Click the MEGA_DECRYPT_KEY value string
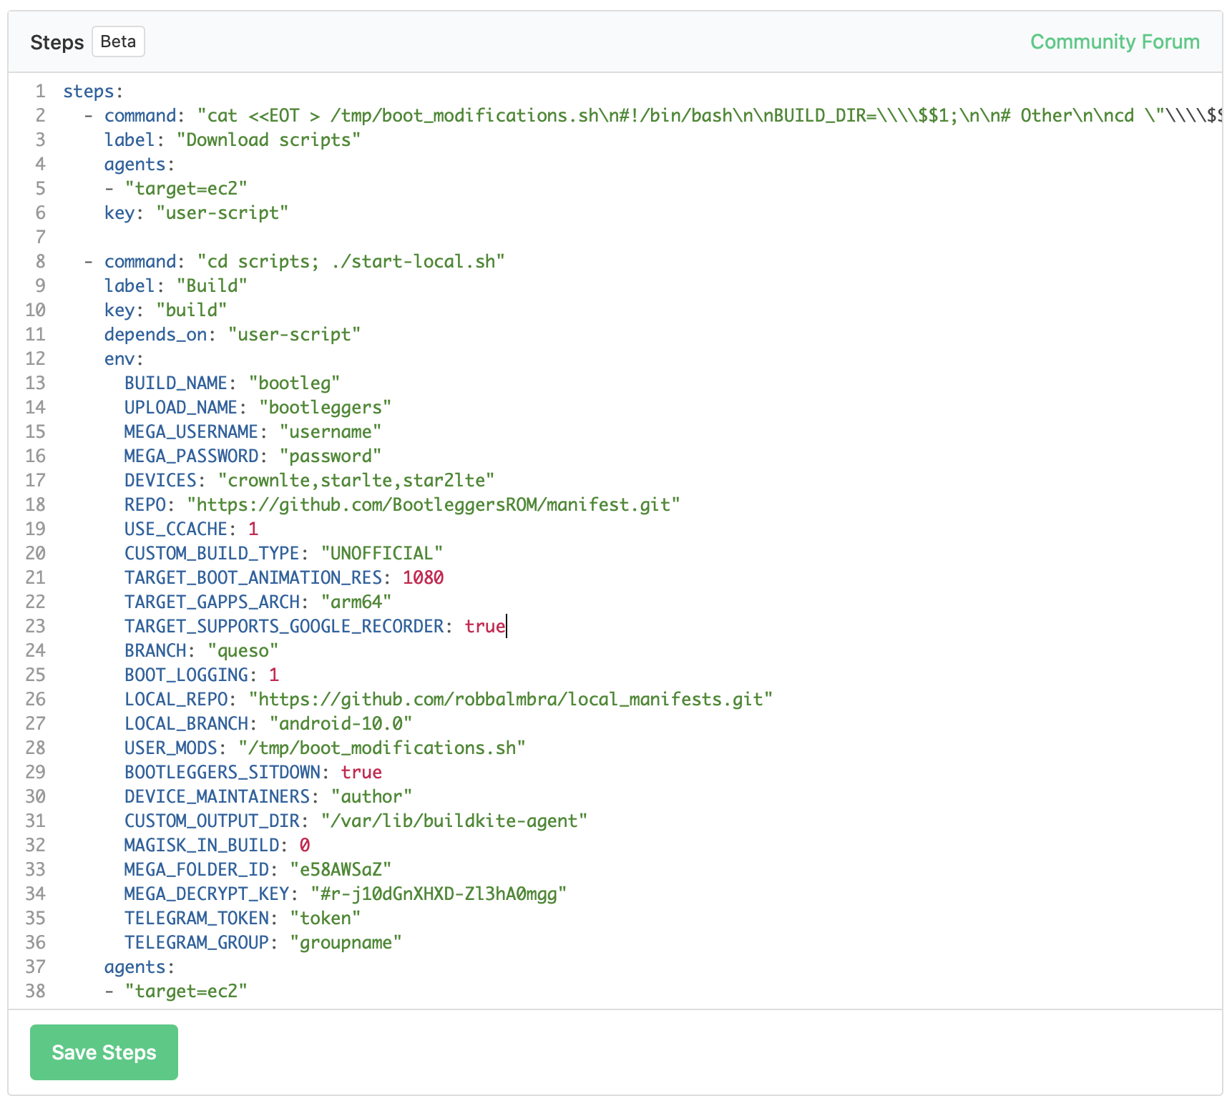Viewport: 1232px width, 1106px height. [439, 894]
